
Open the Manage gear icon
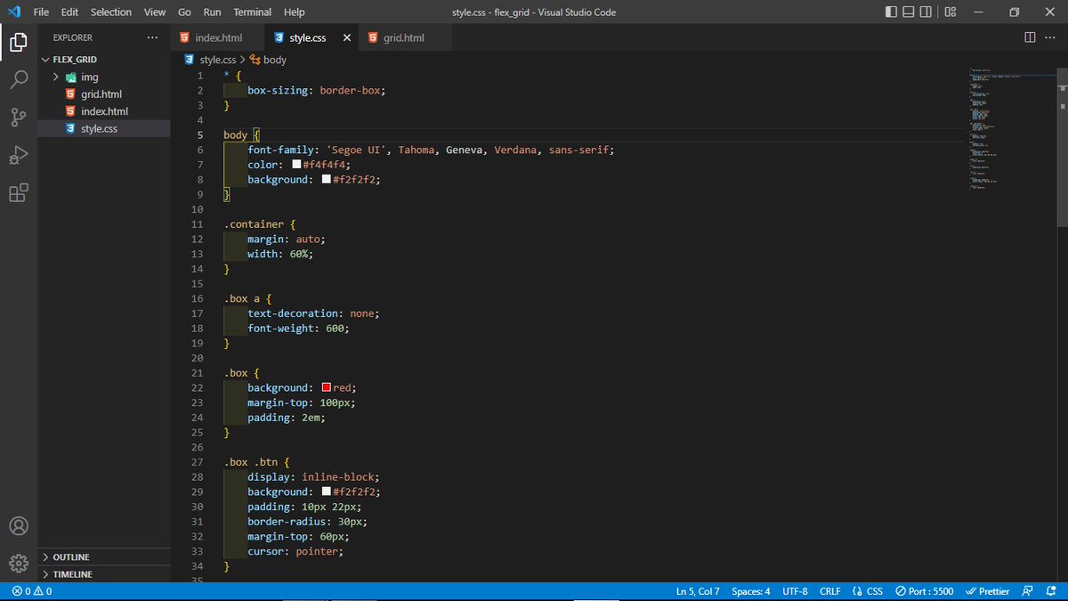point(19,564)
